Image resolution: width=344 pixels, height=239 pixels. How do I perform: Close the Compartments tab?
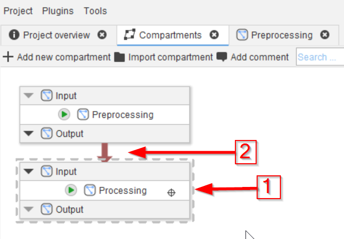coord(214,35)
